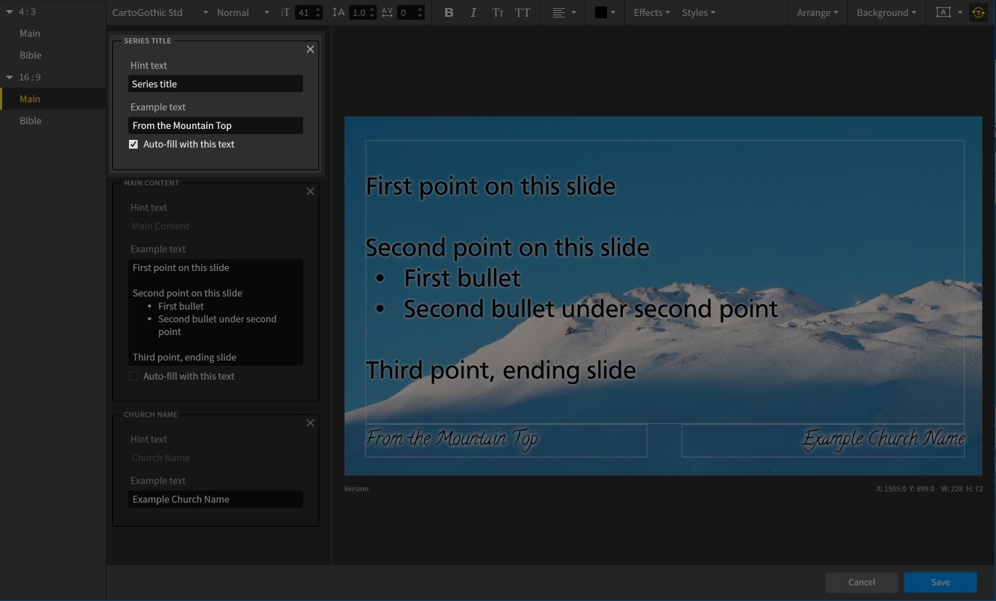Activate the yellow text auto-fit icon
Image resolution: width=996 pixels, height=601 pixels.
click(x=978, y=12)
